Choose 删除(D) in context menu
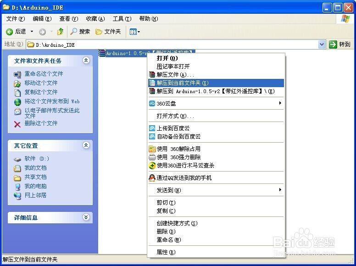The height and width of the screenshot is (266, 356). pyautogui.click(x=216, y=232)
